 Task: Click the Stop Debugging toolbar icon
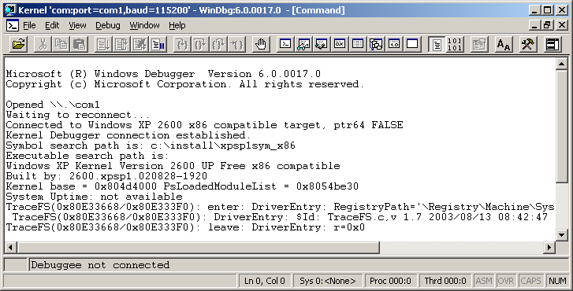(140, 44)
